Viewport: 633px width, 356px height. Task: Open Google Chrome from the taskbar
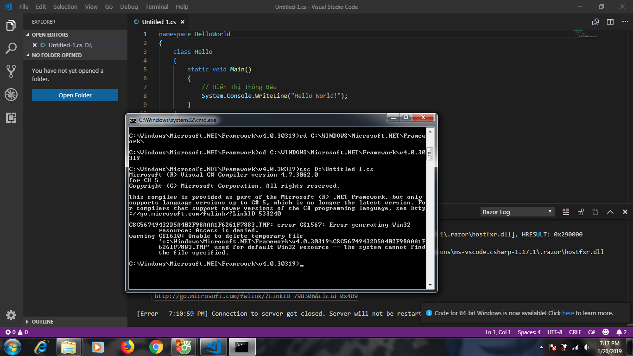click(156, 346)
